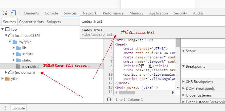
Task: Toggle the device toolbar icon
Action: 13,13
